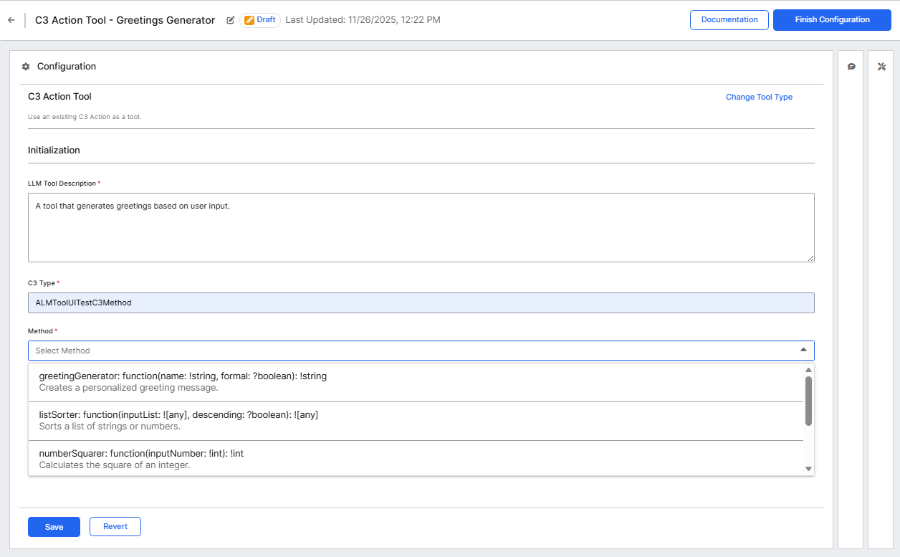The image size is (900, 557).
Task: Click the Draft status badge
Action: click(x=260, y=20)
